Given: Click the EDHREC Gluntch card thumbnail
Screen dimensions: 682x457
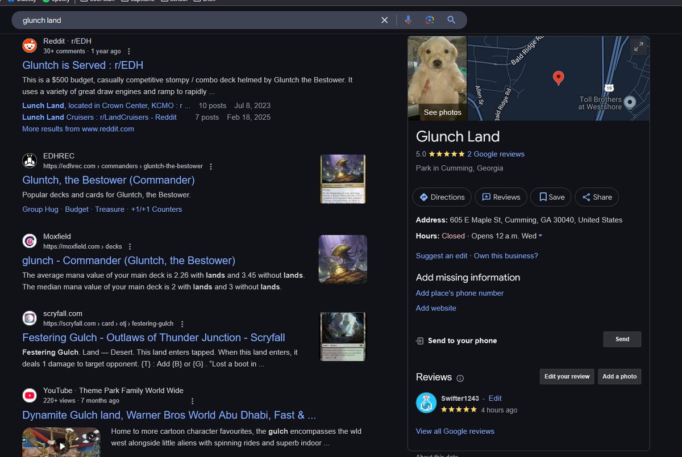Looking at the screenshot, I should pos(343,179).
